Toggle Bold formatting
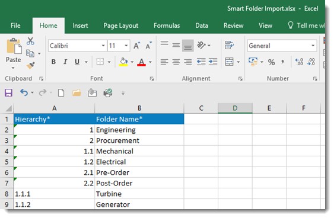The image size is (334, 218). point(53,62)
